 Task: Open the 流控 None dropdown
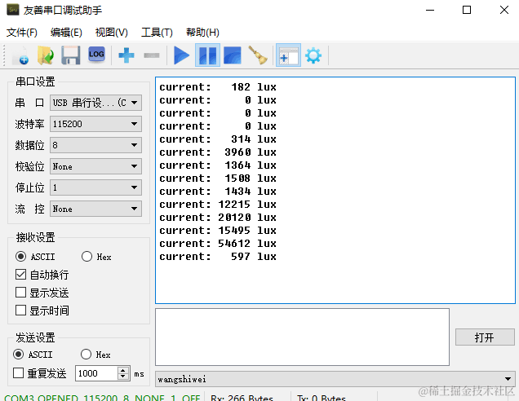(x=95, y=209)
